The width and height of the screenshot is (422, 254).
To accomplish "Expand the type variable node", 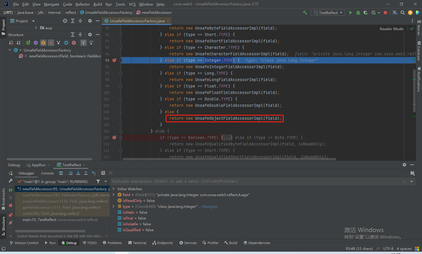I will click(x=114, y=206).
